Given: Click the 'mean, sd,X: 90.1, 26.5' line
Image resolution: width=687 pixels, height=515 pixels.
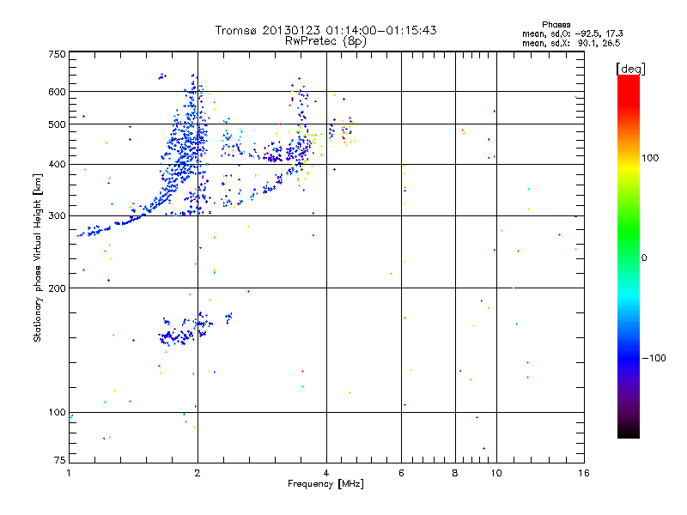Looking at the screenshot, I should (571, 43).
